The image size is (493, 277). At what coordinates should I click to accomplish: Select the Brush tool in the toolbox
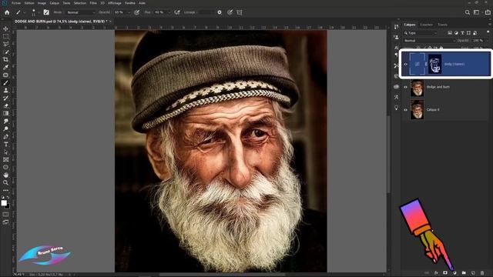point(5,83)
